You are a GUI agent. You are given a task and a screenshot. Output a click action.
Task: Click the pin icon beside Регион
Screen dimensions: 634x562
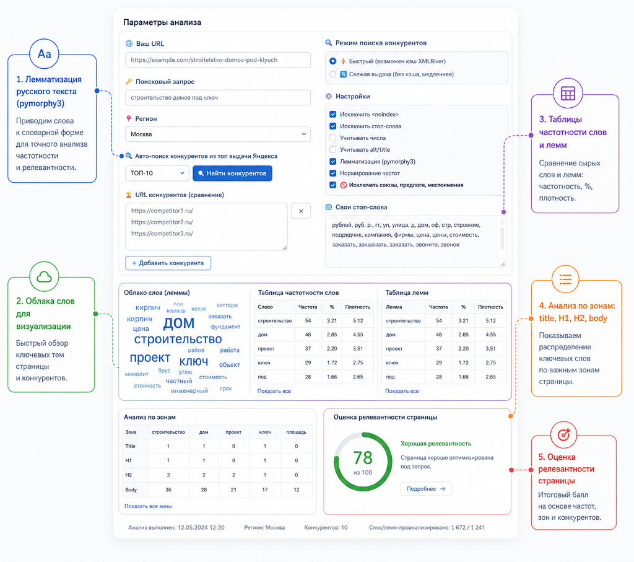pyautogui.click(x=129, y=118)
